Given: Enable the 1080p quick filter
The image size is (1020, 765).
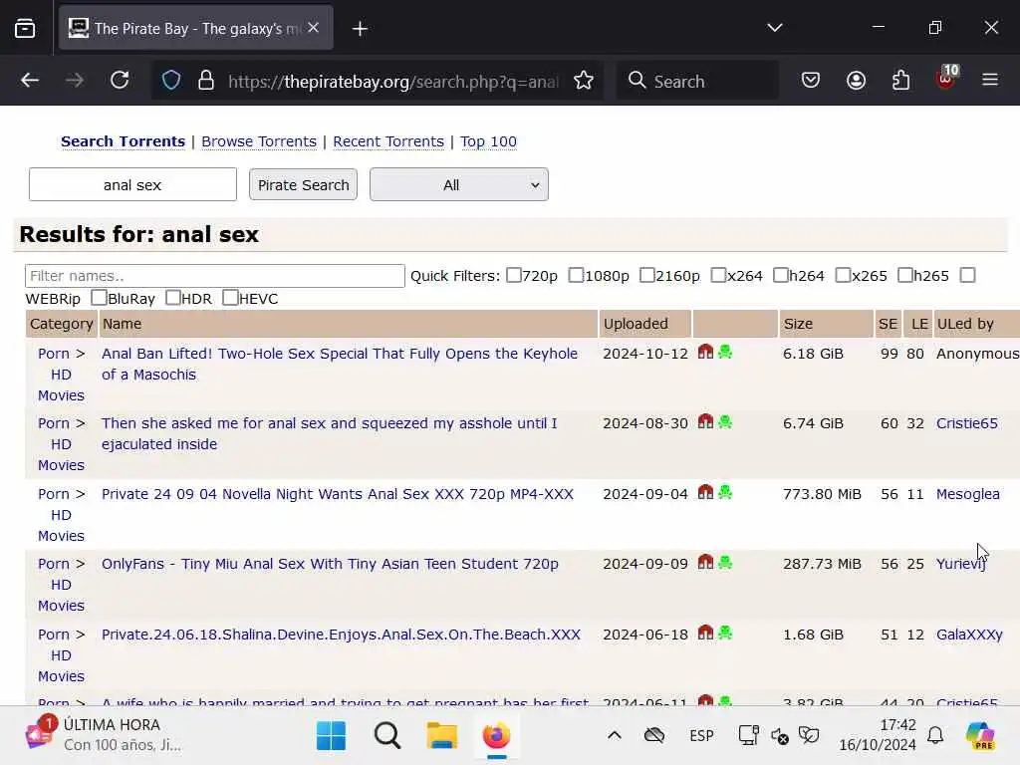Looking at the screenshot, I should point(576,275).
